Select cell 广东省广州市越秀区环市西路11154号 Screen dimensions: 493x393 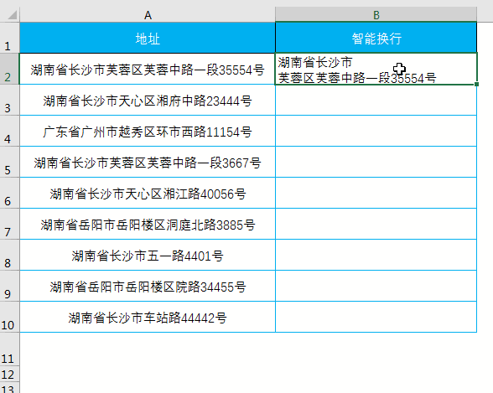click(x=148, y=131)
